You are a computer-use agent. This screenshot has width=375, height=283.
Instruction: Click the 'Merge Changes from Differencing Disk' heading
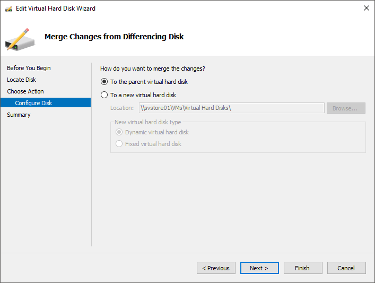pos(114,37)
